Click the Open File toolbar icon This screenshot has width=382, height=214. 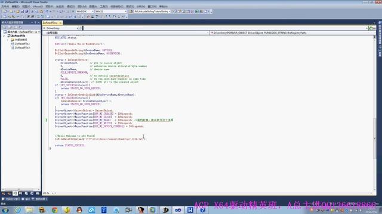[x=18, y=11]
